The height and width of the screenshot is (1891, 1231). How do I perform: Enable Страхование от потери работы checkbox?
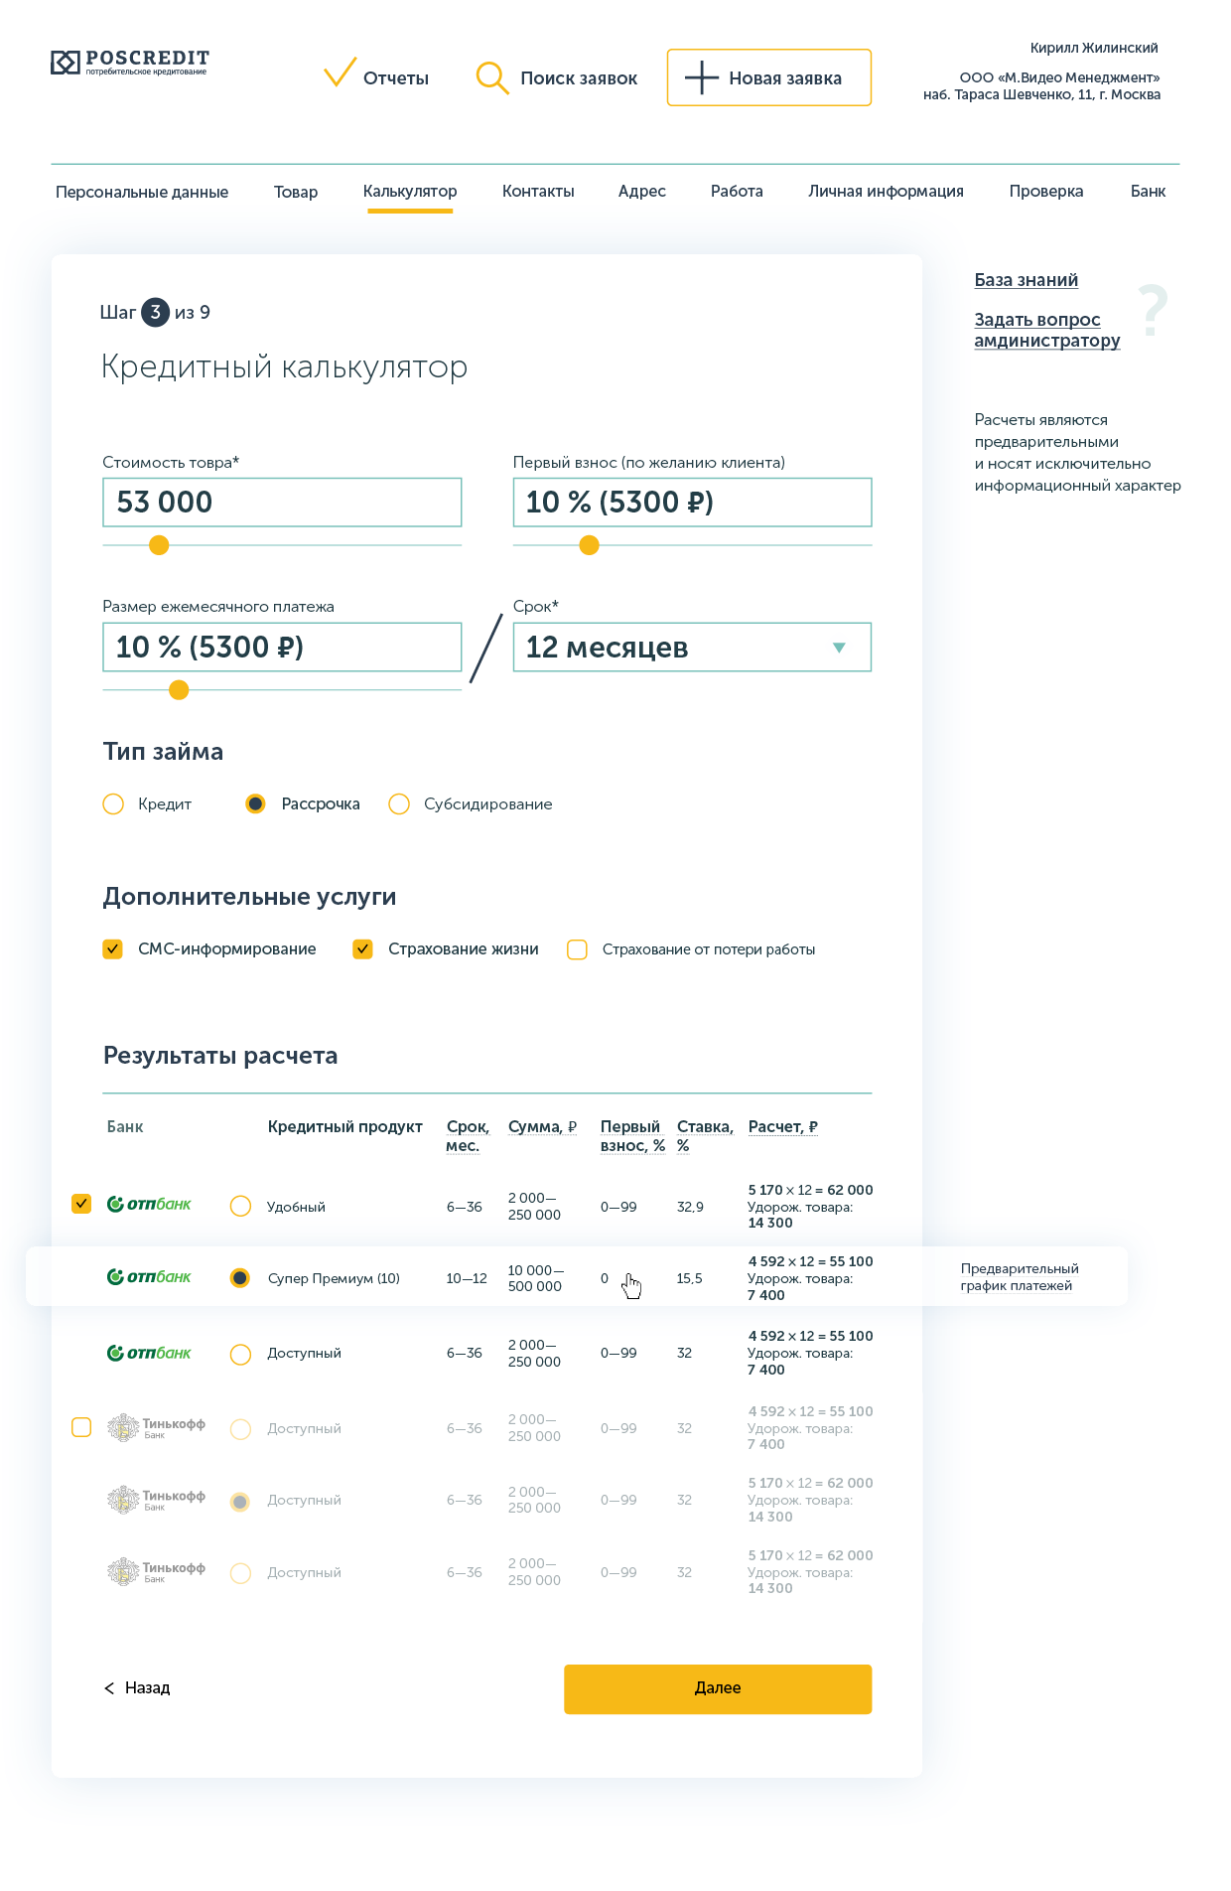tap(577, 949)
